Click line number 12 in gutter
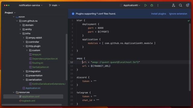Screen dimensions: 193x108 coord(72,62)
